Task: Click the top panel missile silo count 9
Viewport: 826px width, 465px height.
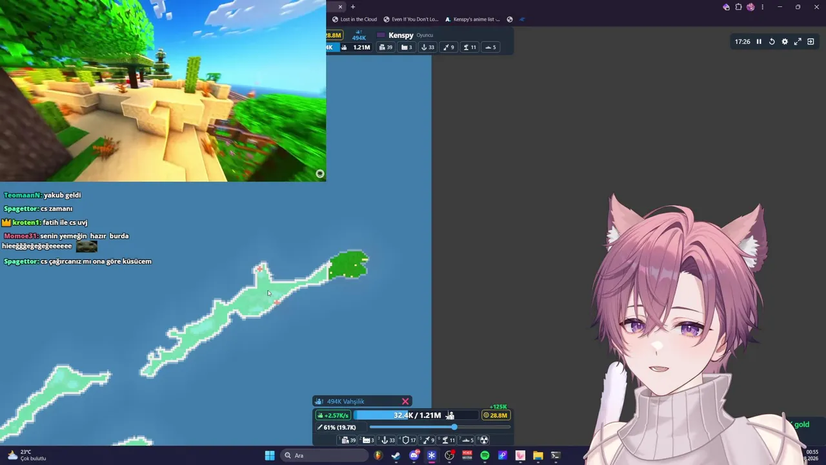Action: 448,47
